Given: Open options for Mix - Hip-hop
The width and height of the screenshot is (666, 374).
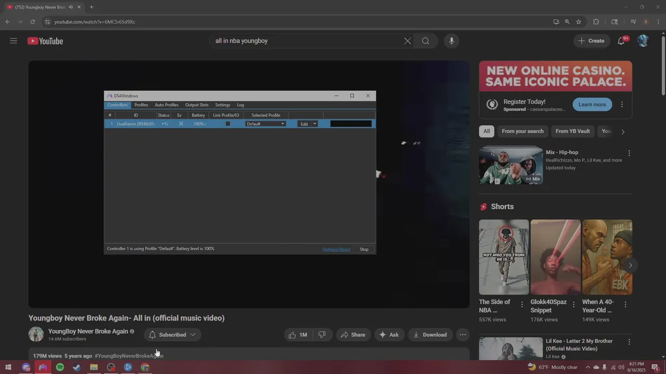Looking at the screenshot, I should pos(629,153).
